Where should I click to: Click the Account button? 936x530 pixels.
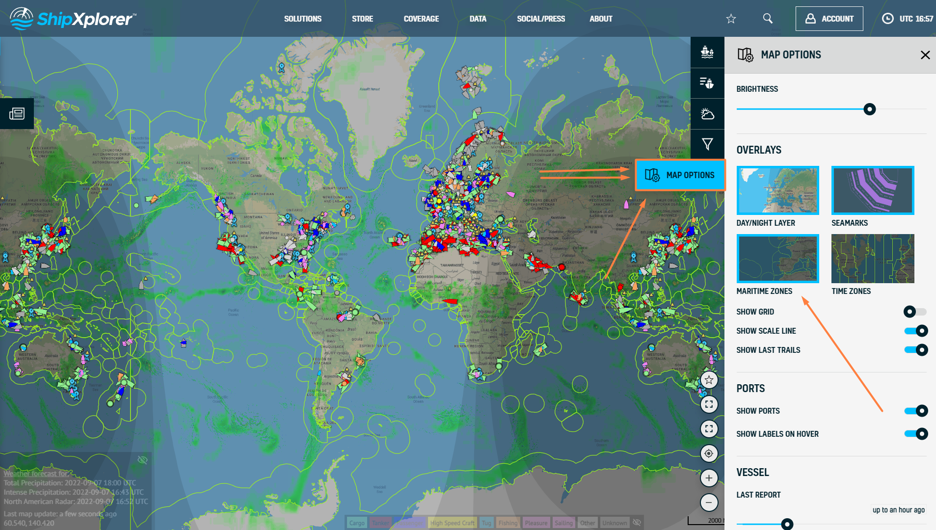click(829, 19)
